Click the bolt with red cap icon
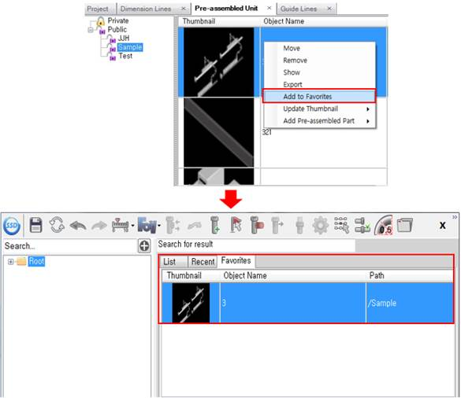This screenshot has width=461, height=398. pos(257,226)
